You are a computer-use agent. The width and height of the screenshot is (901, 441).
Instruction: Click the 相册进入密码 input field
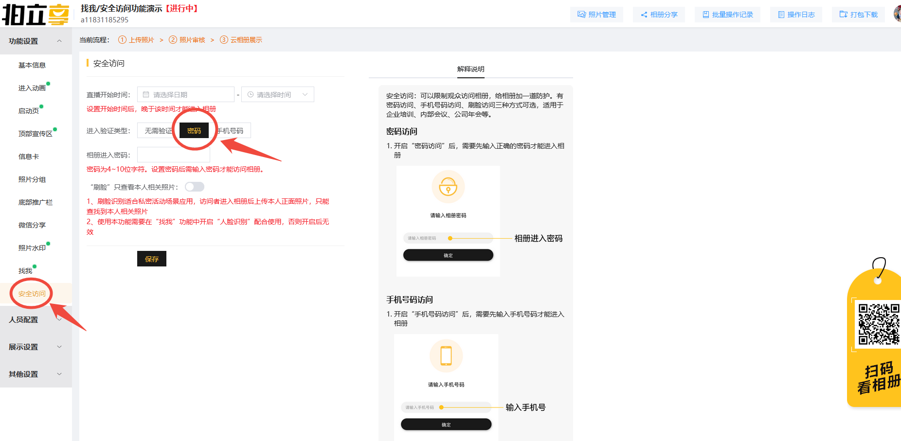coord(173,154)
